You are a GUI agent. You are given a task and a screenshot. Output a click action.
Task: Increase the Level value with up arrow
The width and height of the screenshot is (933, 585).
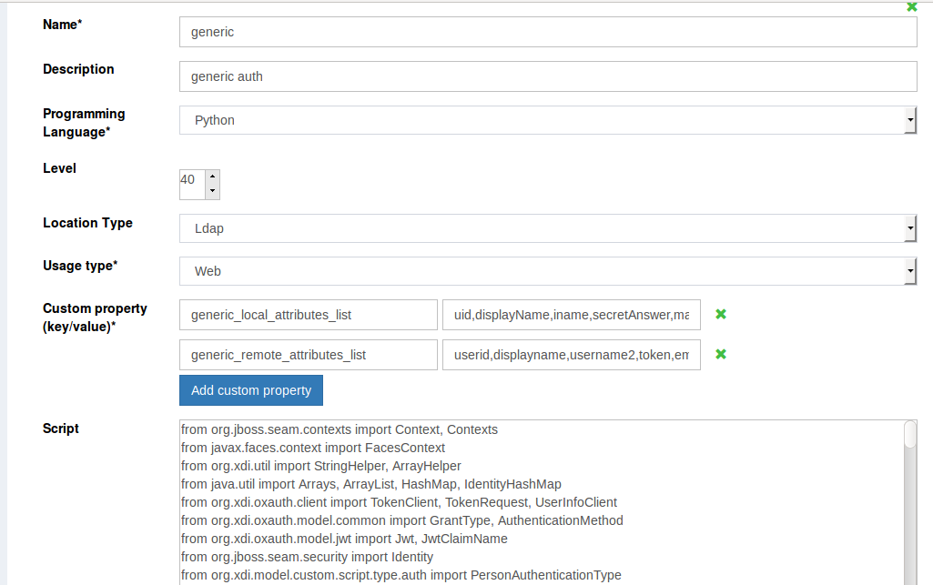212,177
